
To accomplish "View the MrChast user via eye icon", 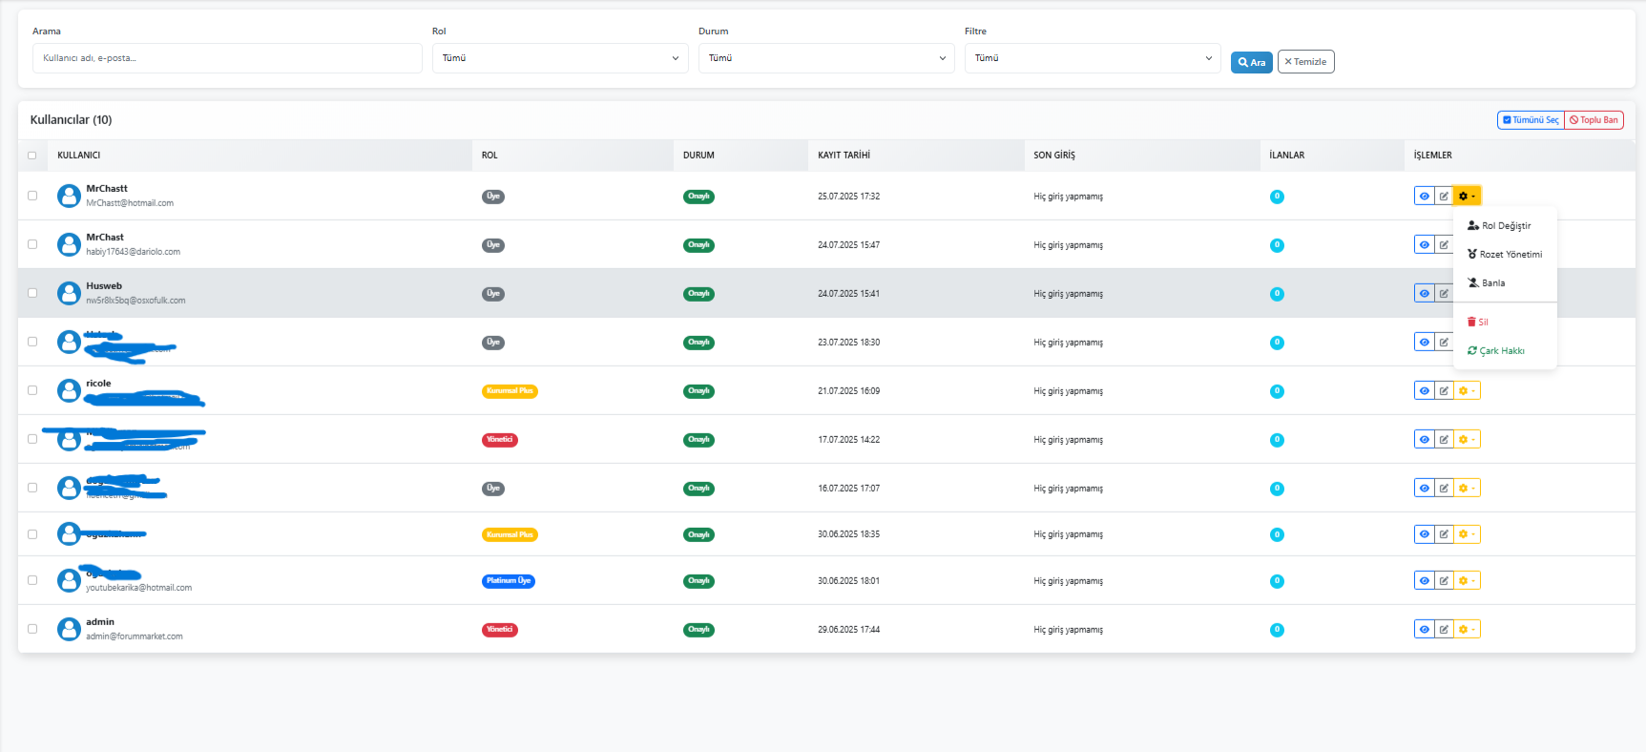I will 1424,245.
